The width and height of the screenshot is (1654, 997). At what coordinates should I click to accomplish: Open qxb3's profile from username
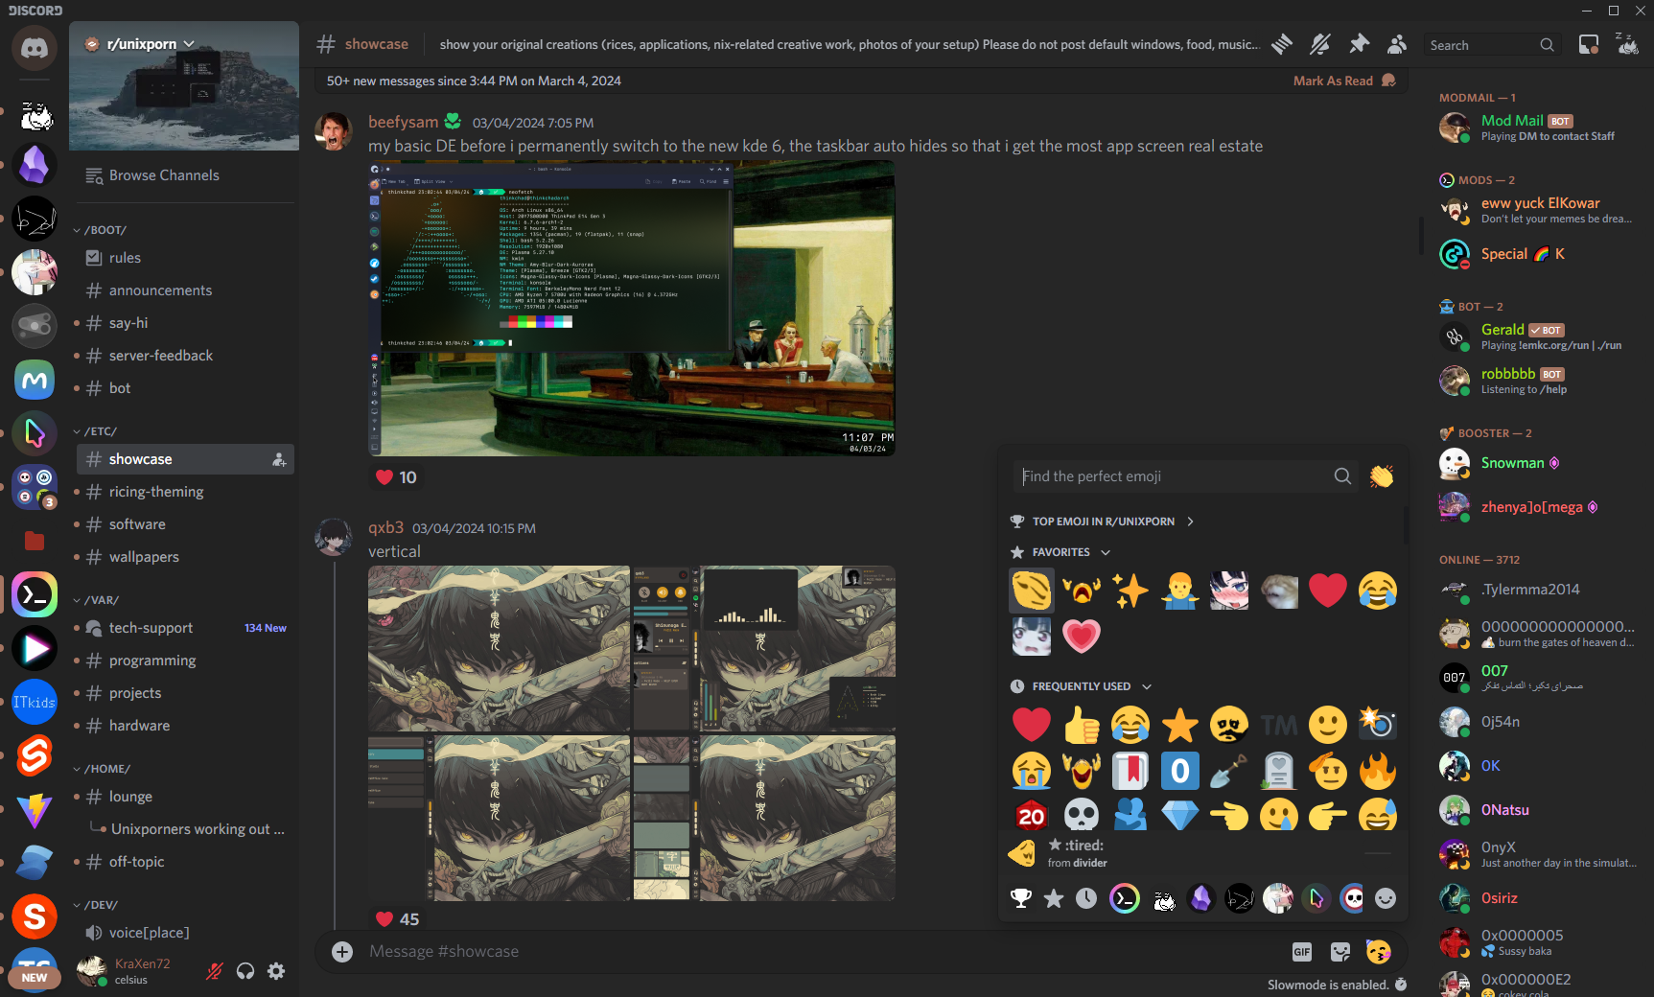[385, 527]
